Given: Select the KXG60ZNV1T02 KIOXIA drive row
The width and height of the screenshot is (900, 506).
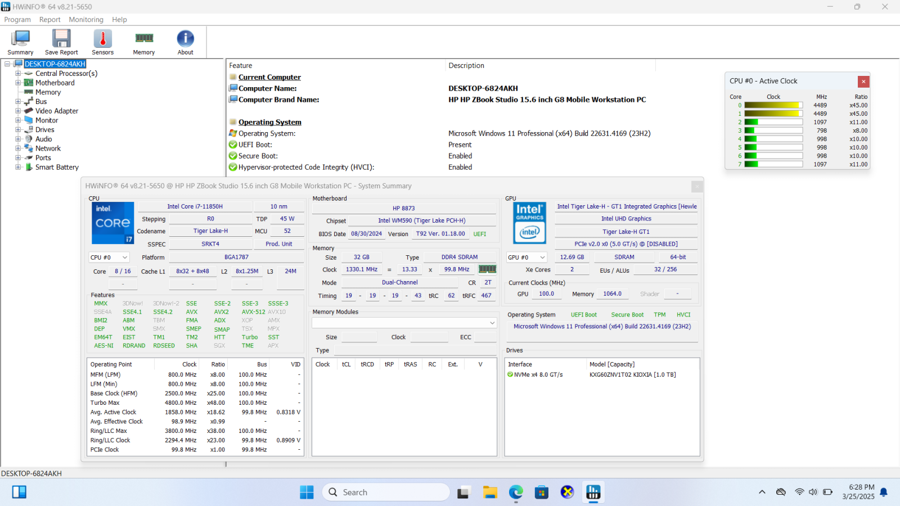Looking at the screenshot, I should (x=602, y=374).
